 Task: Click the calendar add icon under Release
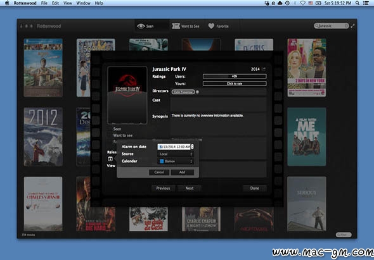[110, 159]
